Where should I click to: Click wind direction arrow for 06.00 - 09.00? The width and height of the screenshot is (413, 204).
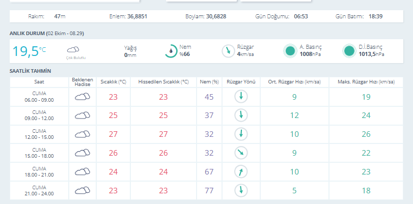coord(241,97)
